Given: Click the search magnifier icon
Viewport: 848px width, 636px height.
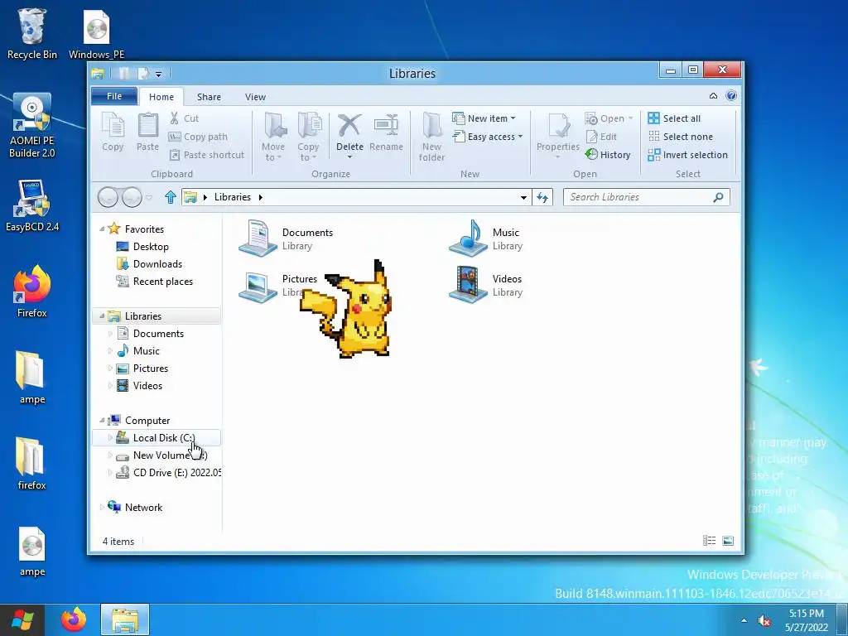Looking at the screenshot, I should pyautogui.click(x=718, y=197).
